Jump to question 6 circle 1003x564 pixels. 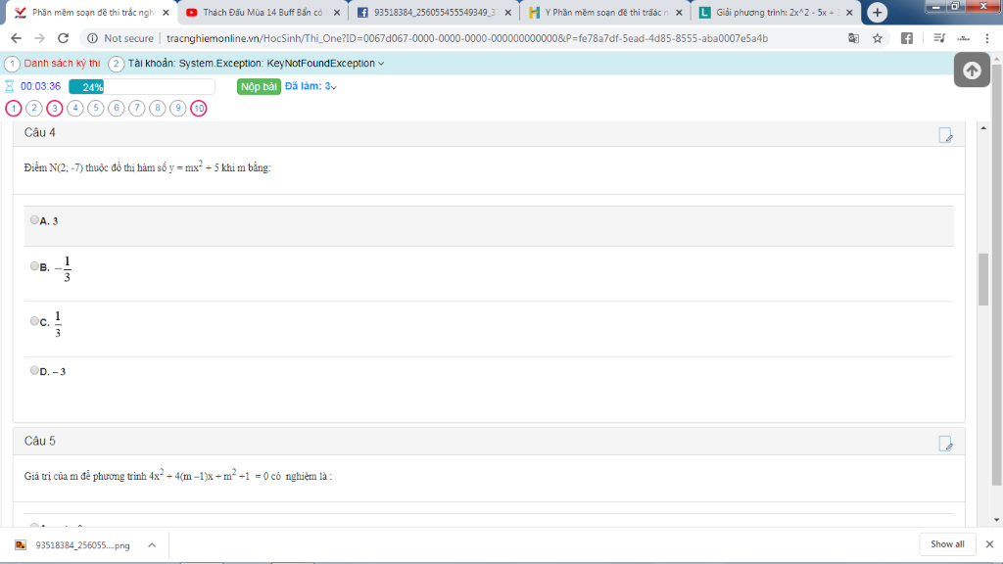(x=117, y=108)
